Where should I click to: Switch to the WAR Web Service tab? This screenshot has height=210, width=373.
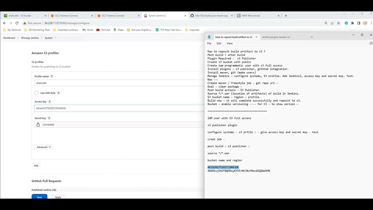[x=258, y=16]
